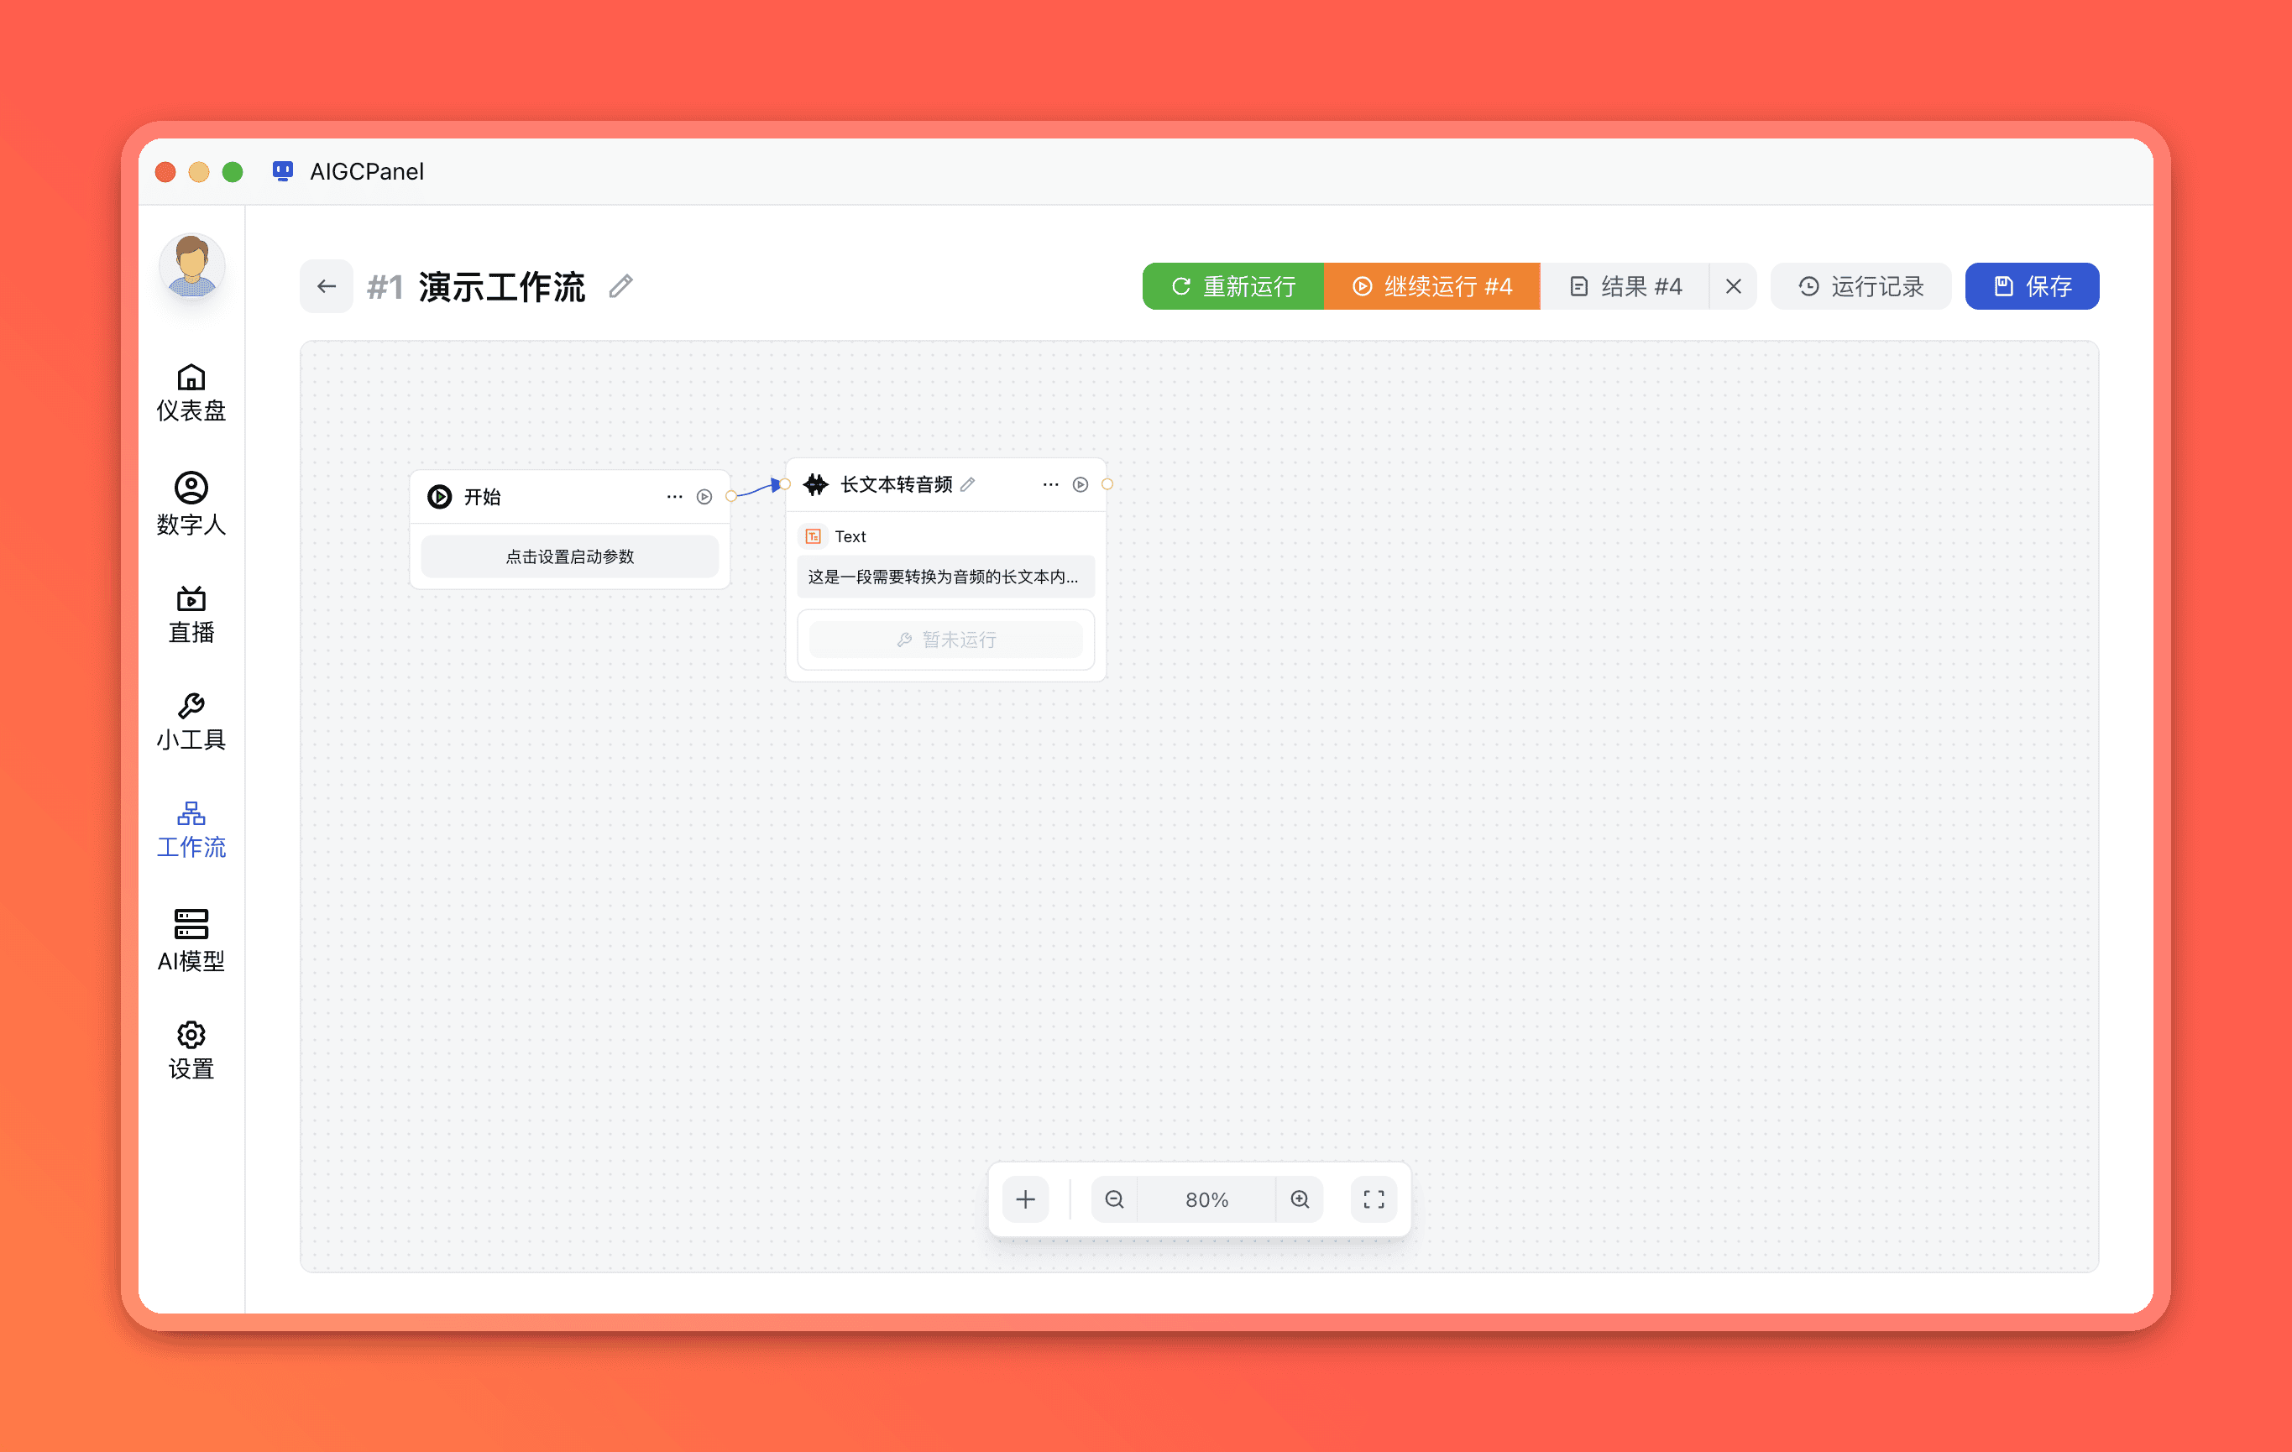This screenshot has width=2292, height=1452.
Task: Click the AIGCPanel app logo in titlebar
Action: point(283,171)
